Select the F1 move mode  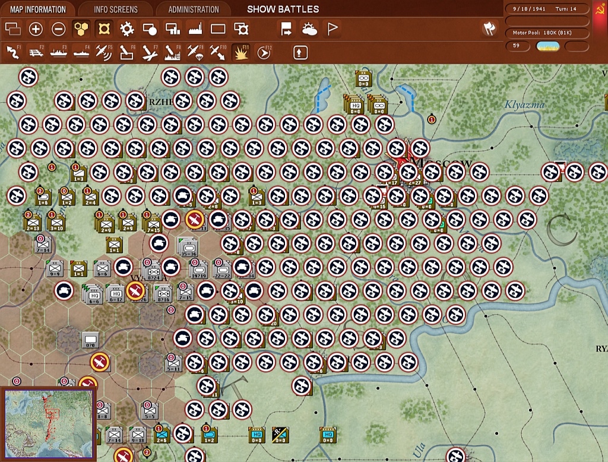pos(13,52)
